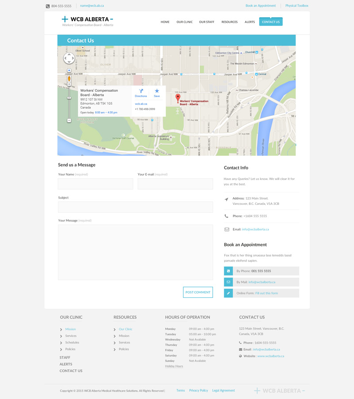Click the pencil icon beside Online Form

click(x=228, y=293)
